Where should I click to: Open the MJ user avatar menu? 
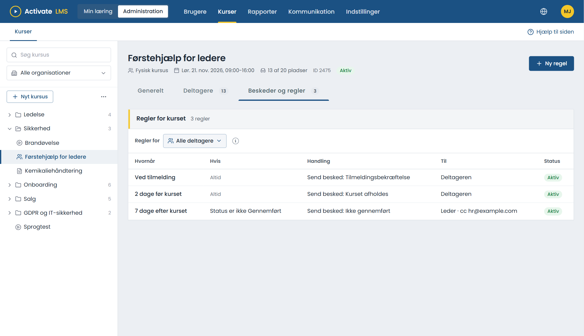[x=567, y=11]
